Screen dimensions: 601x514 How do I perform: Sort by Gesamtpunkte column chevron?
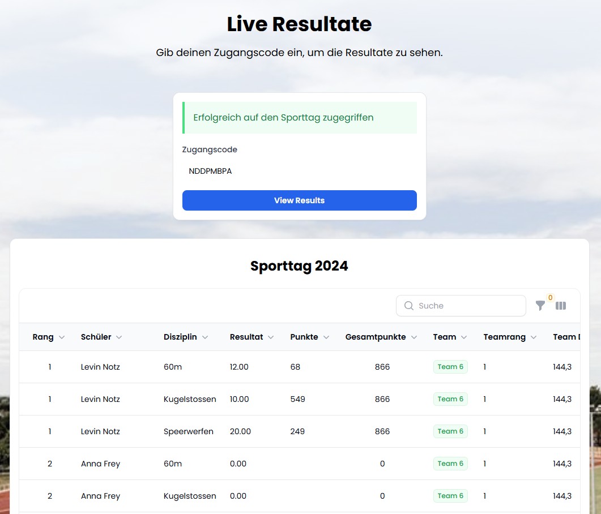coord(414,337)
